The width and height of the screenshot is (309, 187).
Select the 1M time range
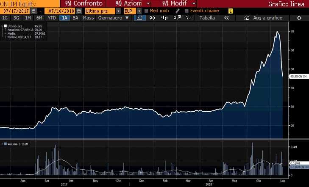coord(28,18)
